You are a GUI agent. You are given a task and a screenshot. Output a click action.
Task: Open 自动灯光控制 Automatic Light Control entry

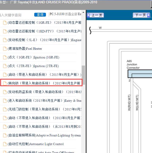(36, 144)
